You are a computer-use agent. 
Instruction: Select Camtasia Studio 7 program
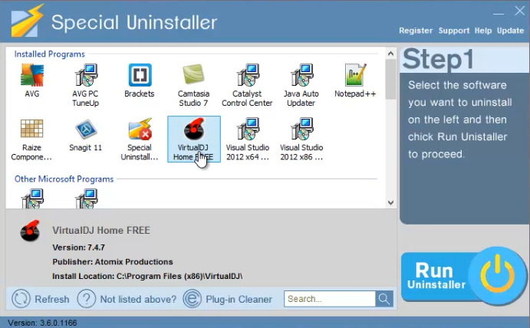[193, 85]
